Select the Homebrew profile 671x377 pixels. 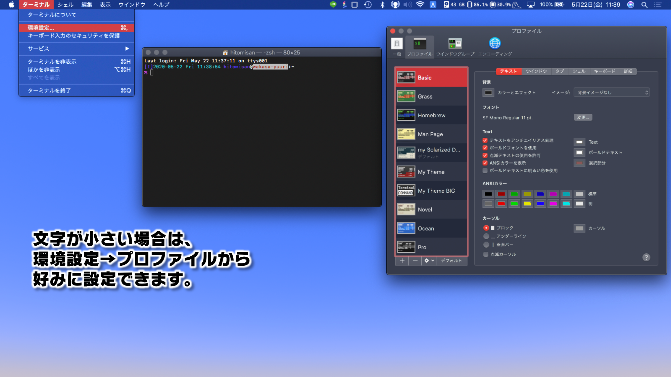(x=432, y=115)
